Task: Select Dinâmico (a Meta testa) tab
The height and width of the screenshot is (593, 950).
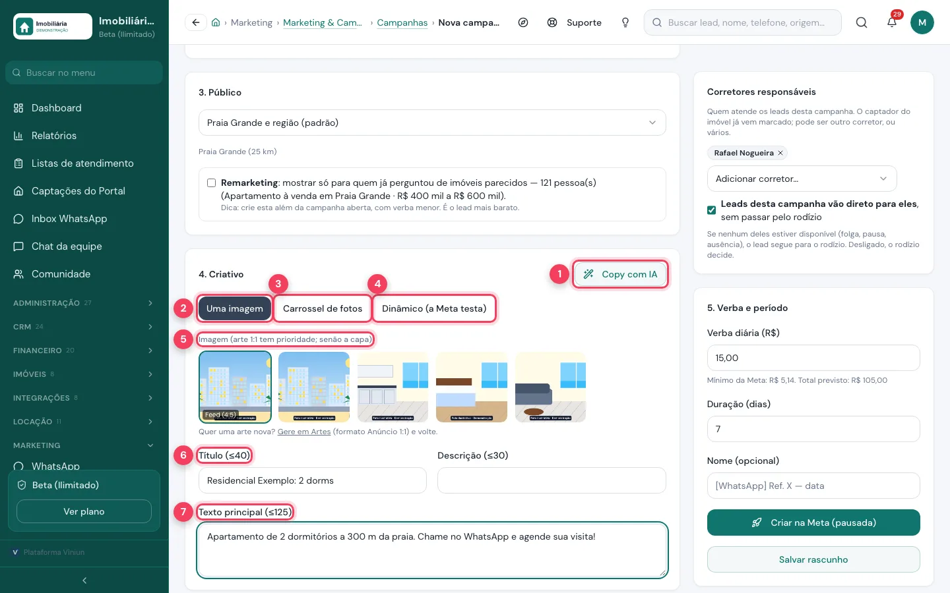Action: (x=434, y=308)
